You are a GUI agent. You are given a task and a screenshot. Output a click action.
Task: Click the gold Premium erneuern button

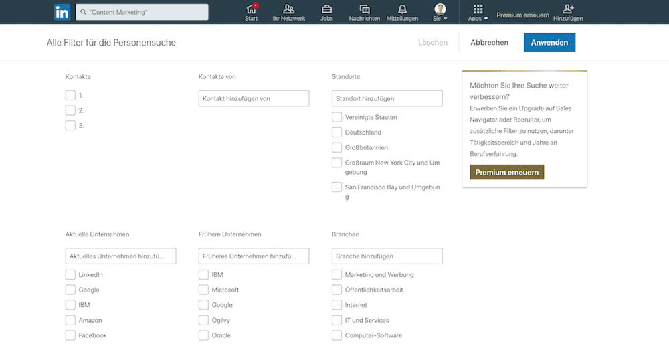(x=507, y=172)
